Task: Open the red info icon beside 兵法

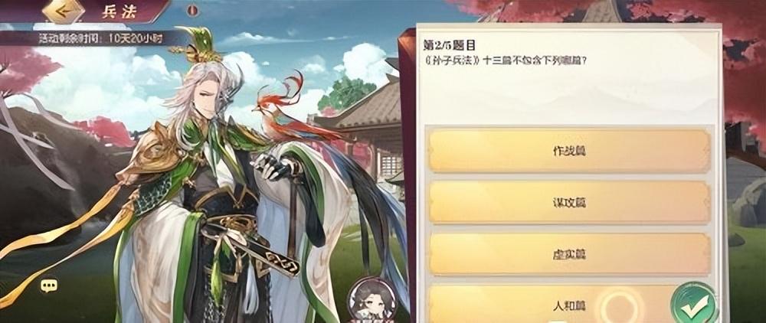Action: [x=193, y=10]
